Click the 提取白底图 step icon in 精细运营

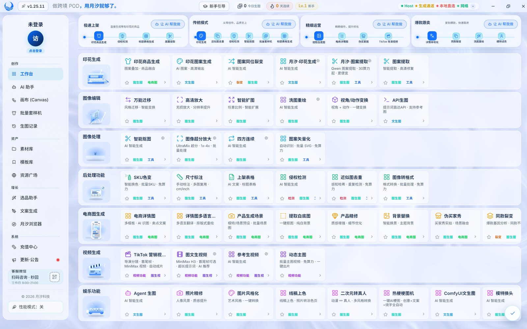coord(319,36)
